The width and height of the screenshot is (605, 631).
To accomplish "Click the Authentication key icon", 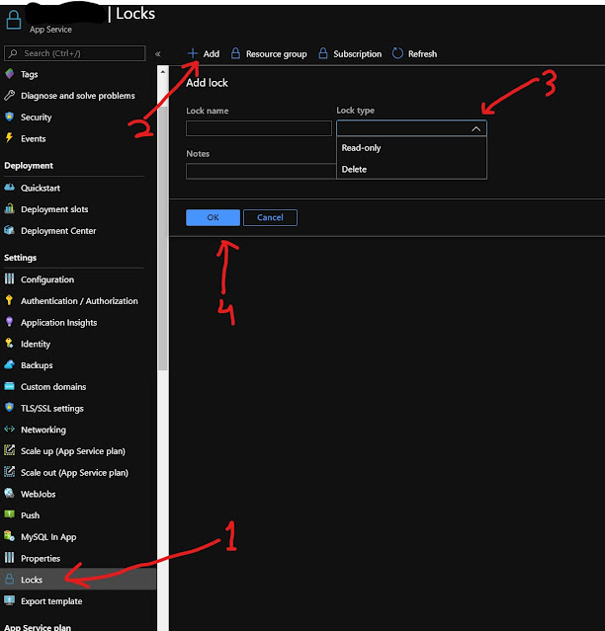I will 9,300.
